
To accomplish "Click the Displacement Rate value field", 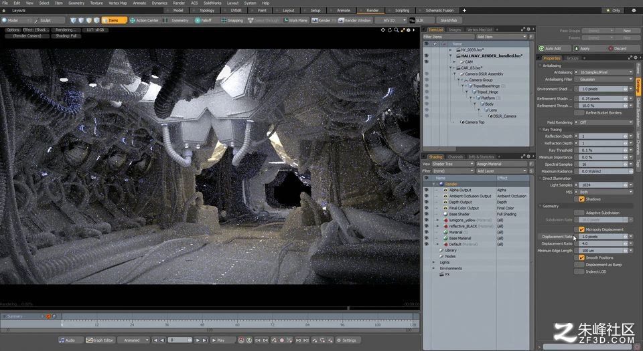I will [x=603, y=237].
